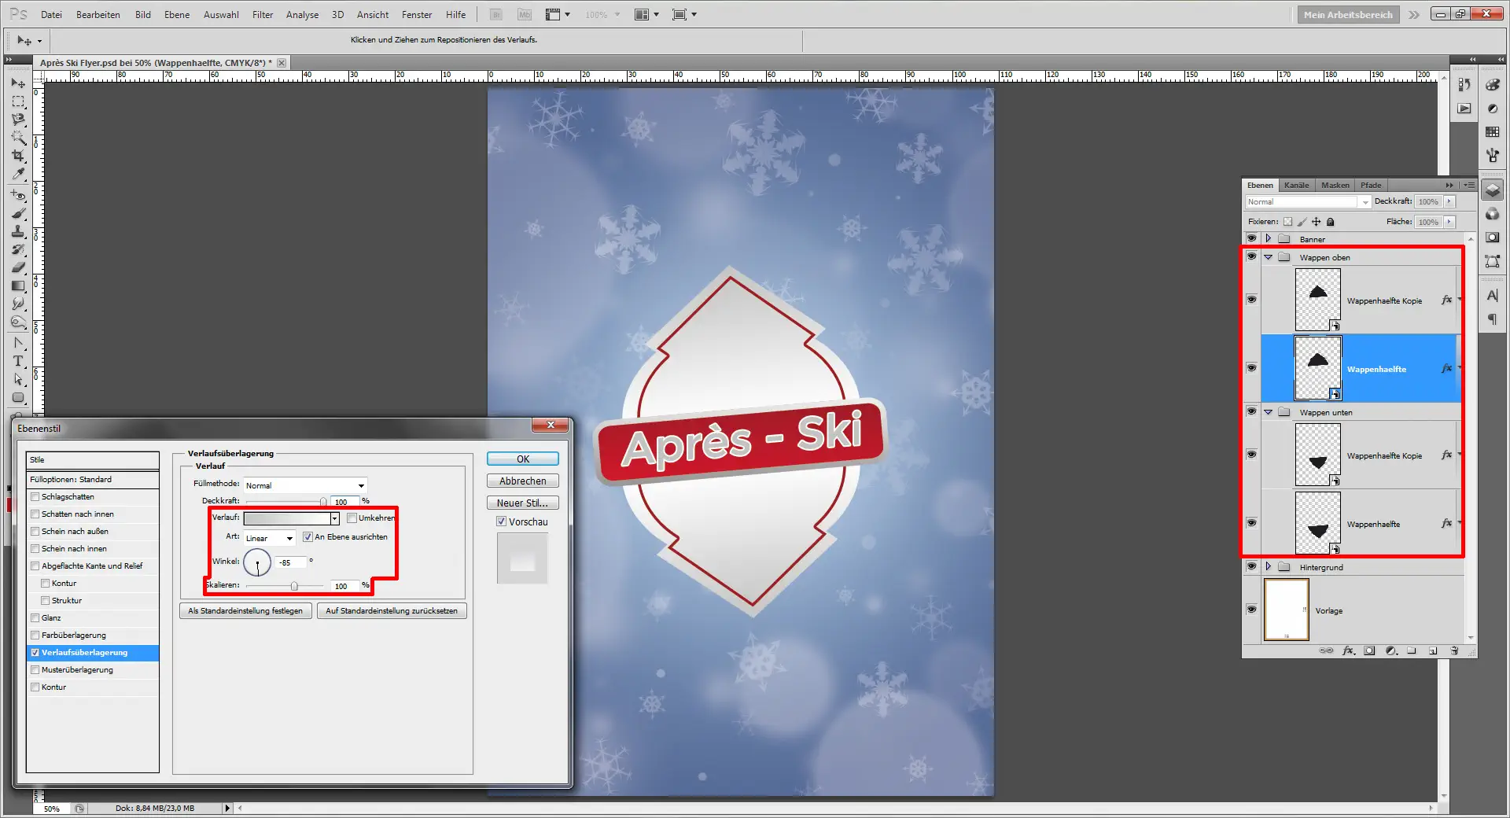Image resolution: width=1510 pixels, height=818 pixels.
Task: Collapse the Wappen oben group
Action: pos(1268,257)
